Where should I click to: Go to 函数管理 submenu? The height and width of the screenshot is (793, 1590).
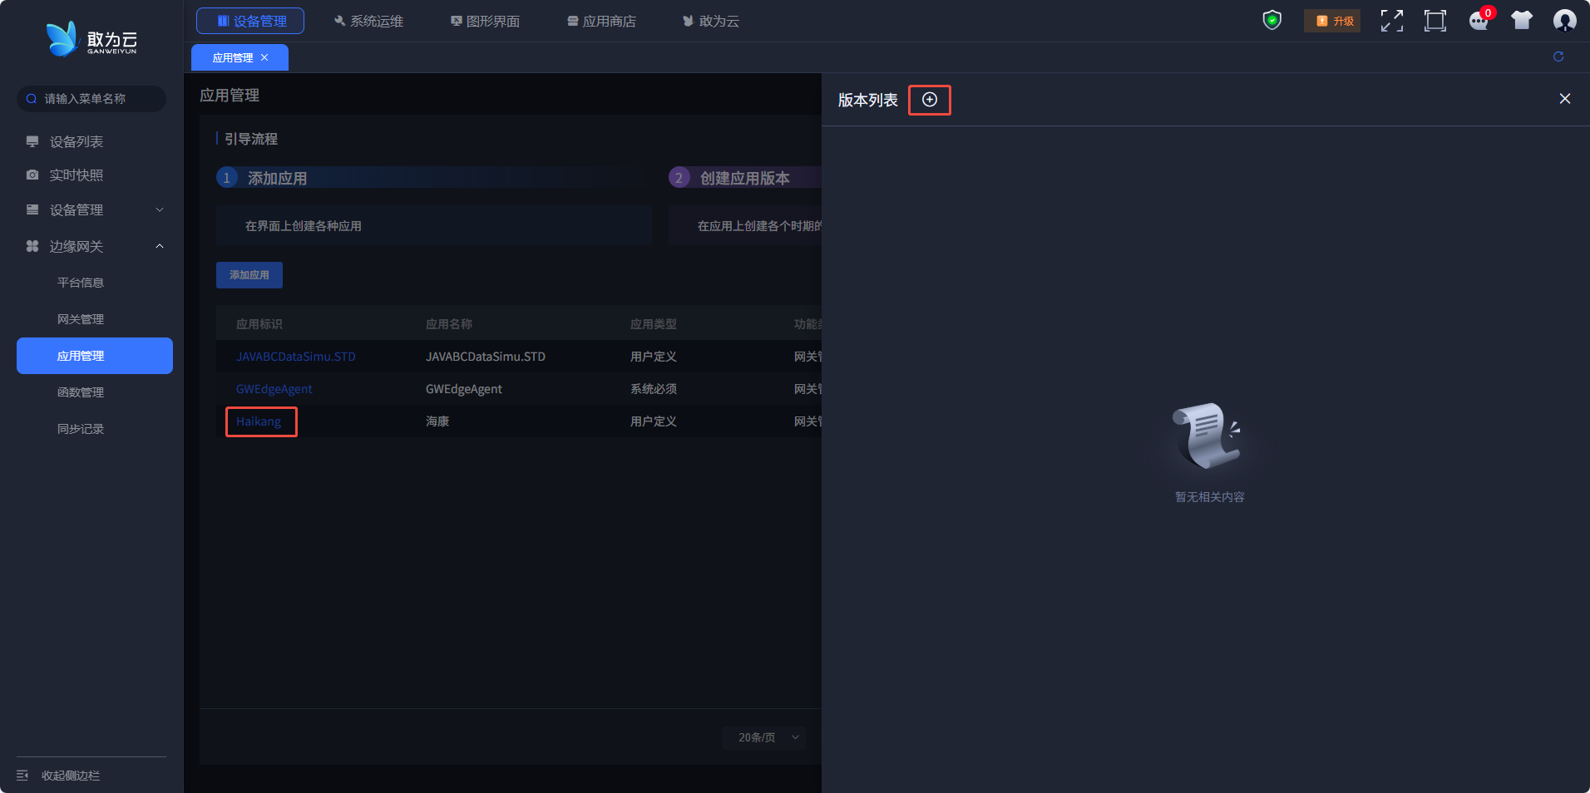pos(81,392)
